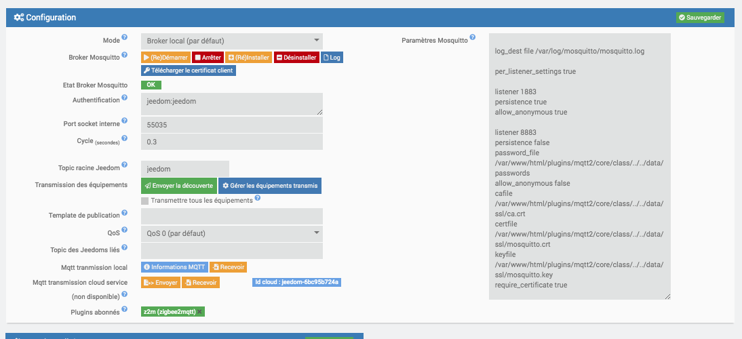This screenshot has height=339, width=742.
Task: Click help icon beside Plugins abonnés
Action: tap(124, 309)
